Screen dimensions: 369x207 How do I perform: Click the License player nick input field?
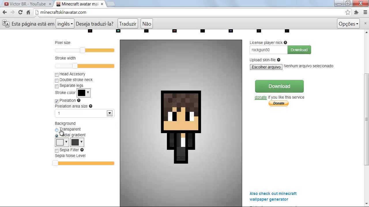pos(269,50)
